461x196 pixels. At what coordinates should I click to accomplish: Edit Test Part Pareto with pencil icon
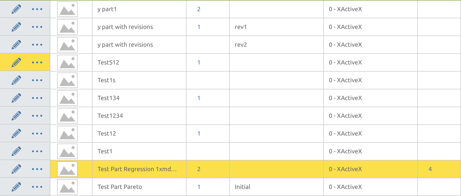pyautogui.click(x=16, y=187)
